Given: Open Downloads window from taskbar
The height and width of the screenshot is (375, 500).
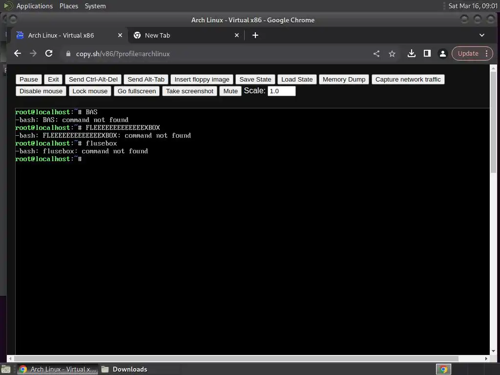Looking at the screenshot, I should [125, 369].
